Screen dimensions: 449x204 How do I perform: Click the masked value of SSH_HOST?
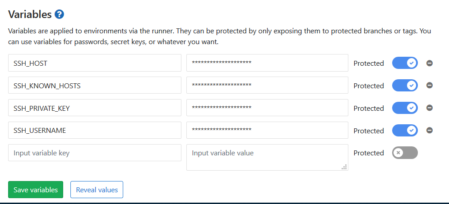coord(267,63)
